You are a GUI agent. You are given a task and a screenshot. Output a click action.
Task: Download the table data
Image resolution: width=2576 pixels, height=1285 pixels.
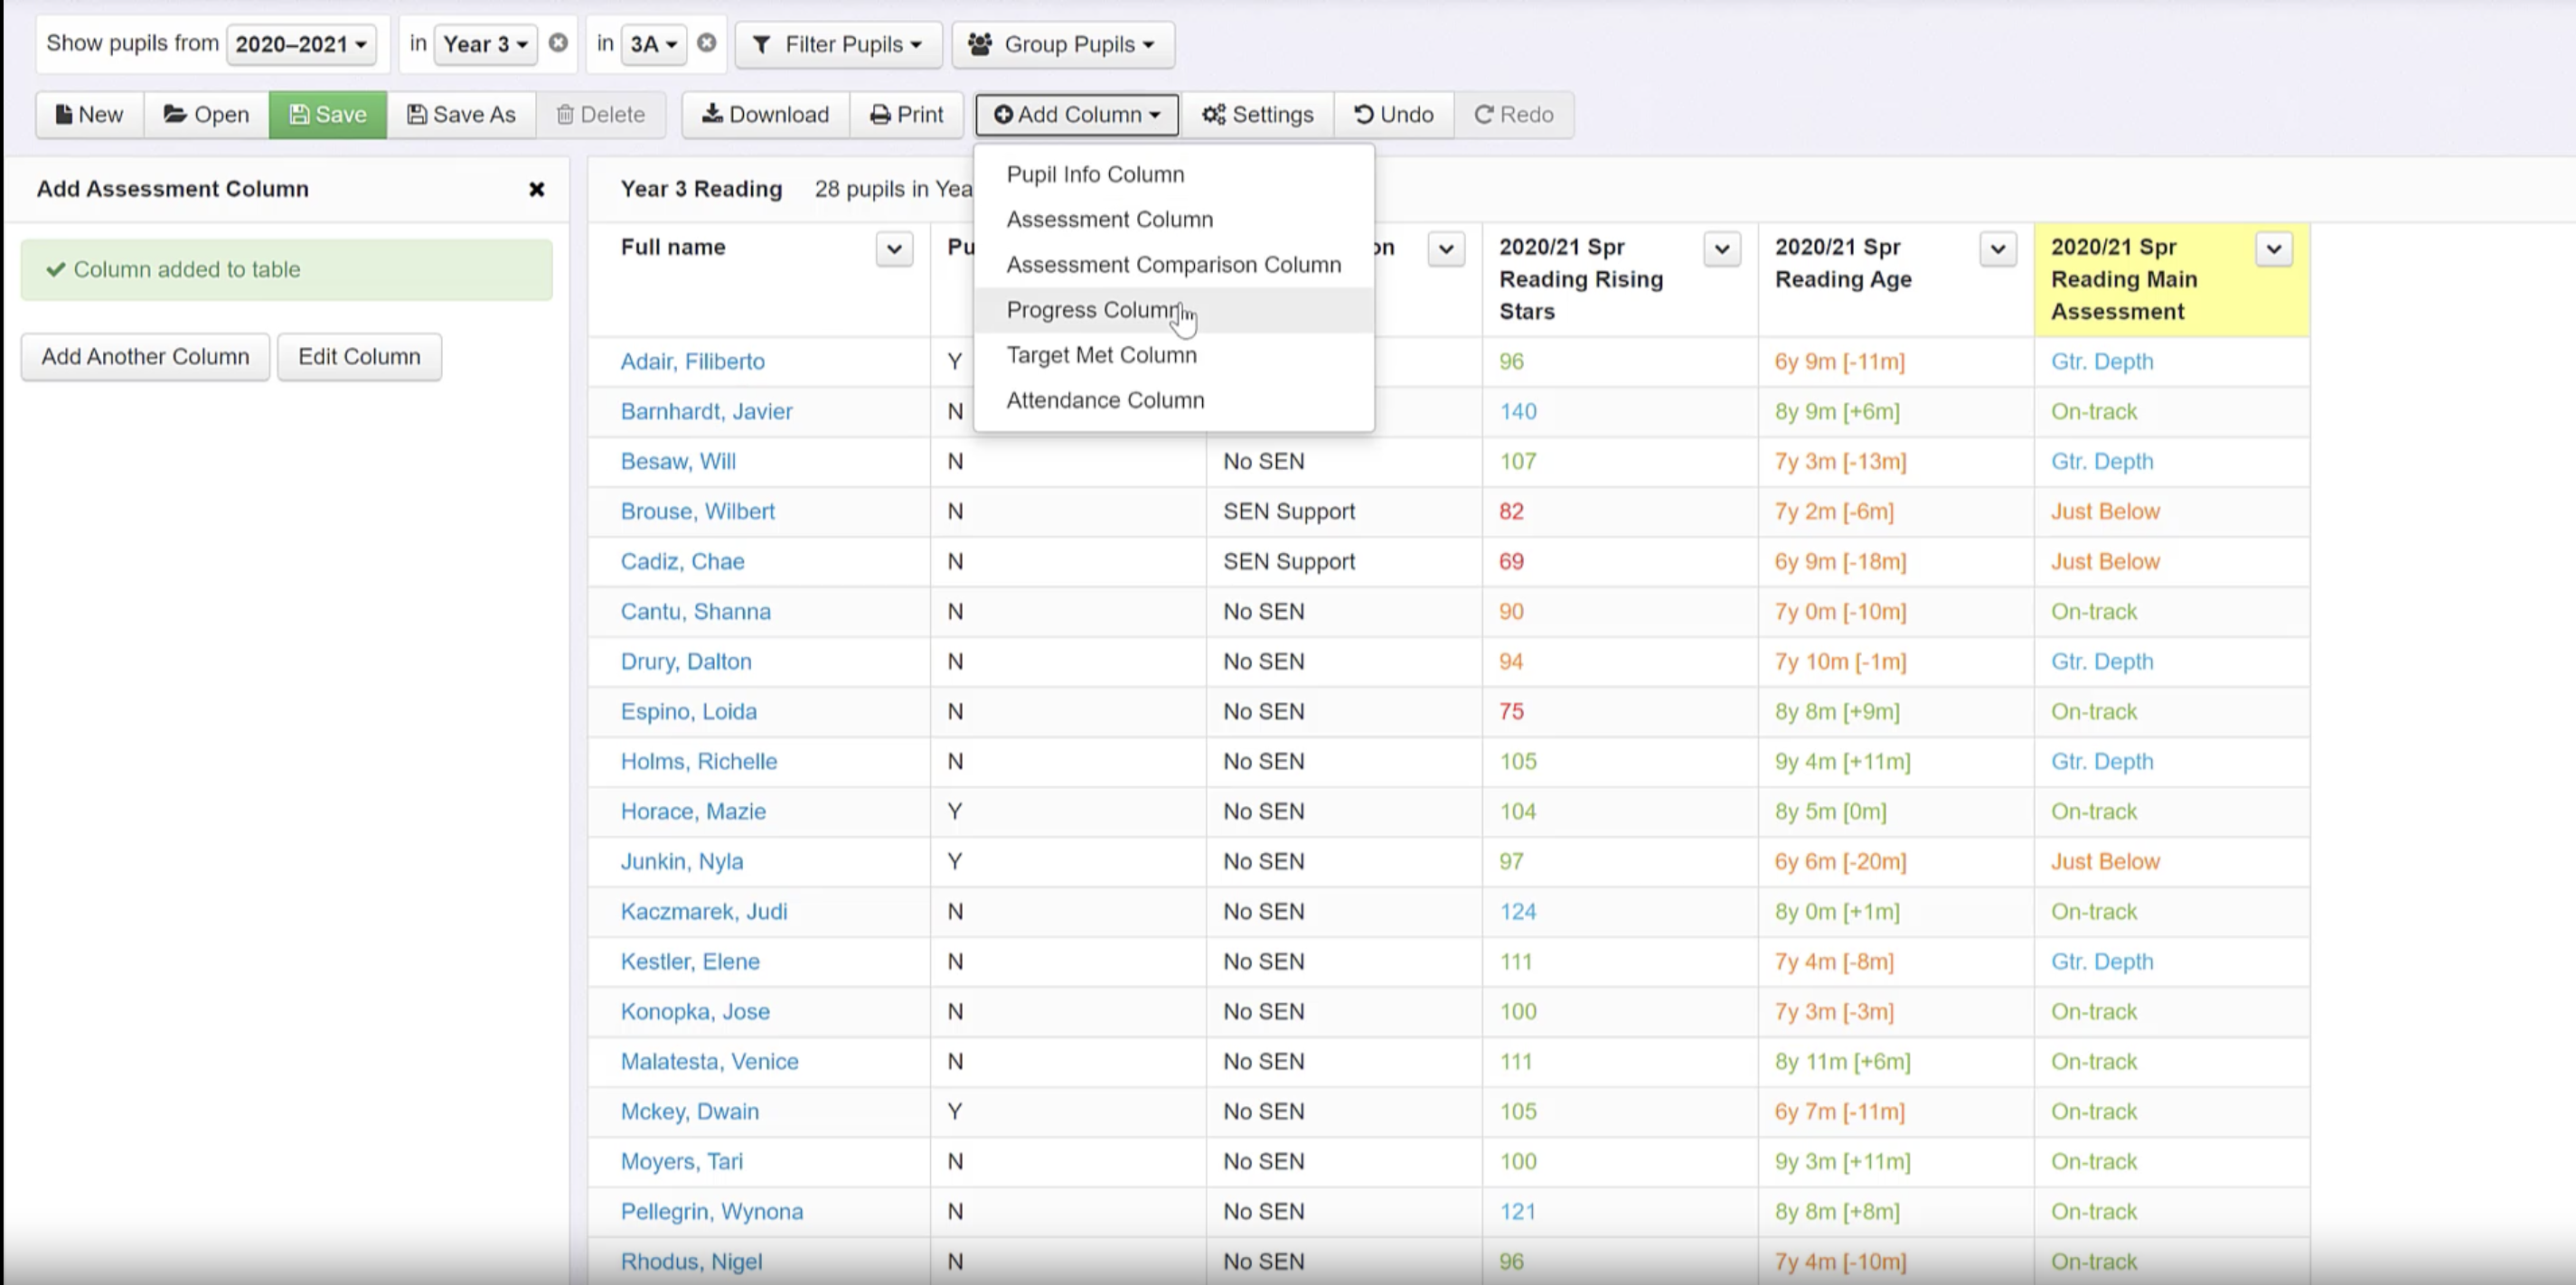point(765,114)
